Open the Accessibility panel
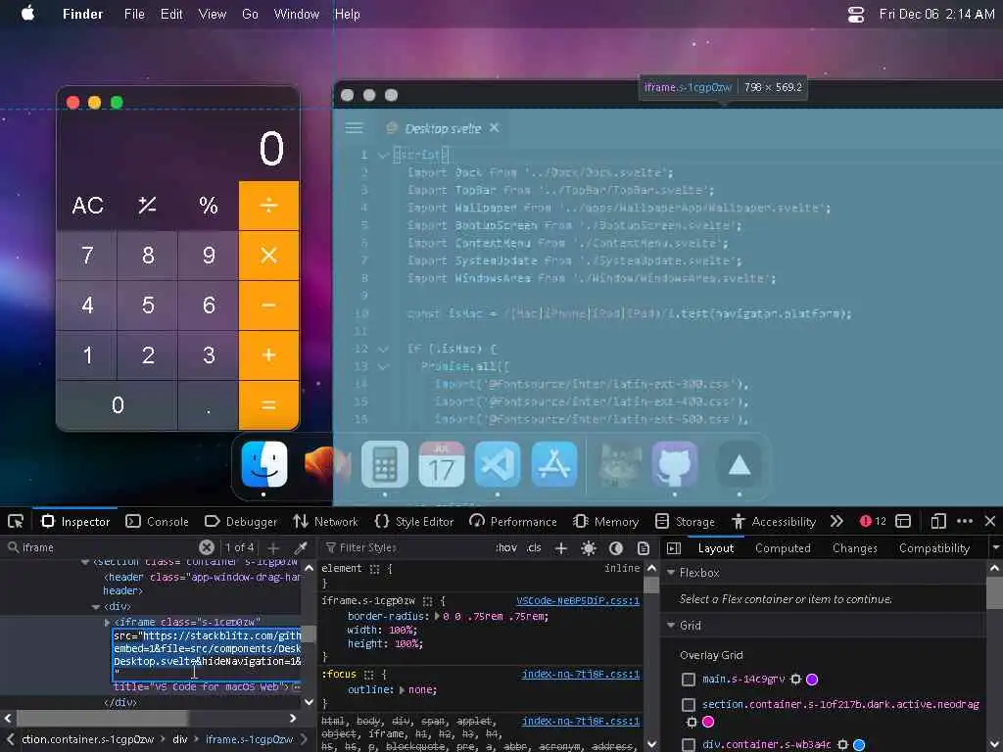Screen dimensions: 1003x752 [774, 521]
